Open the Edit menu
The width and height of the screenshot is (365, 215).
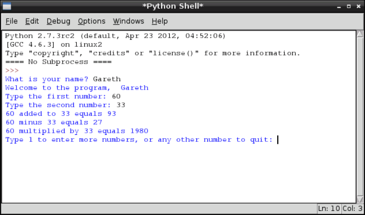32,21
